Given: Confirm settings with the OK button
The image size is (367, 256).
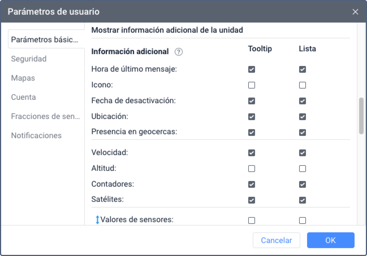Looking at the screenshot, I should (331, 240).
